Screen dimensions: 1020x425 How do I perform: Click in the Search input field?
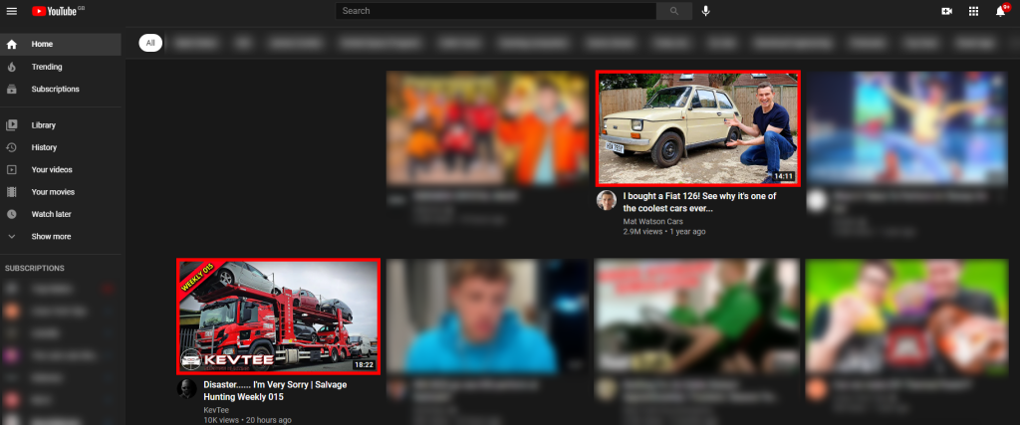[495, 11]
